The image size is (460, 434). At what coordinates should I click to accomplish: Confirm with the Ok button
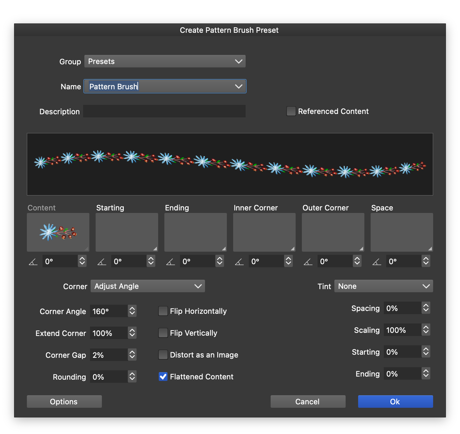point(395,402)
